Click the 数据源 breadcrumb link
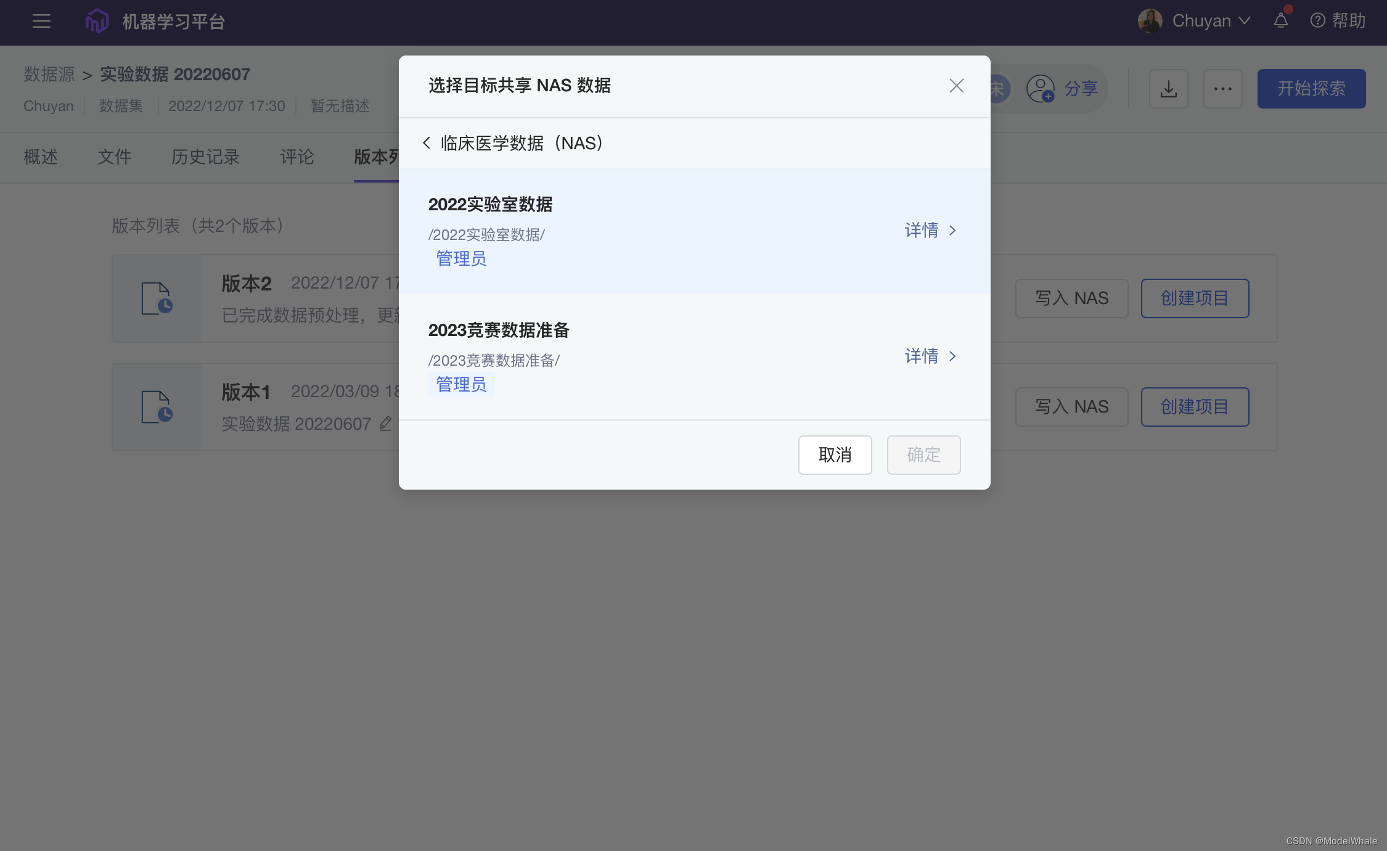The image size is (1387, 851). pyautogui.click(x=49, y=75)
